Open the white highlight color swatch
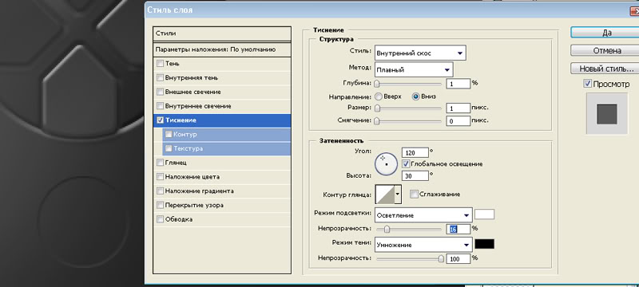The image size is (639, 287). point(485,214)
